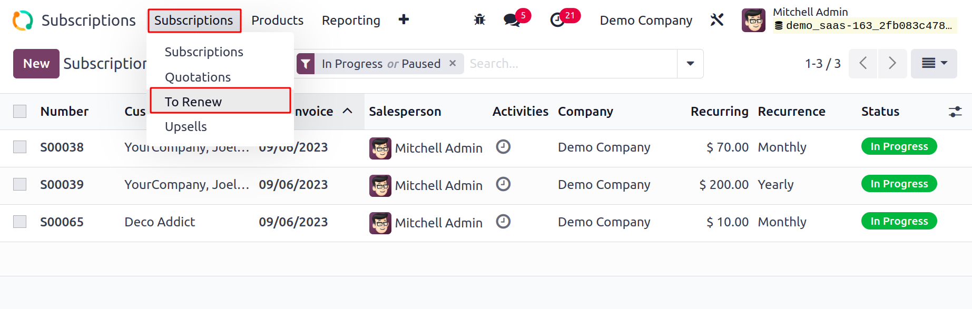This screenshot has width=972, height=309.
Task: Open the Subscriptions top menu
Action: point(193,21)
